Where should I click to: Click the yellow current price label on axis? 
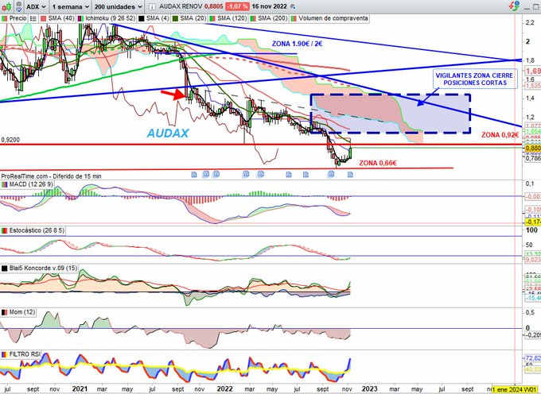(532, 148)
